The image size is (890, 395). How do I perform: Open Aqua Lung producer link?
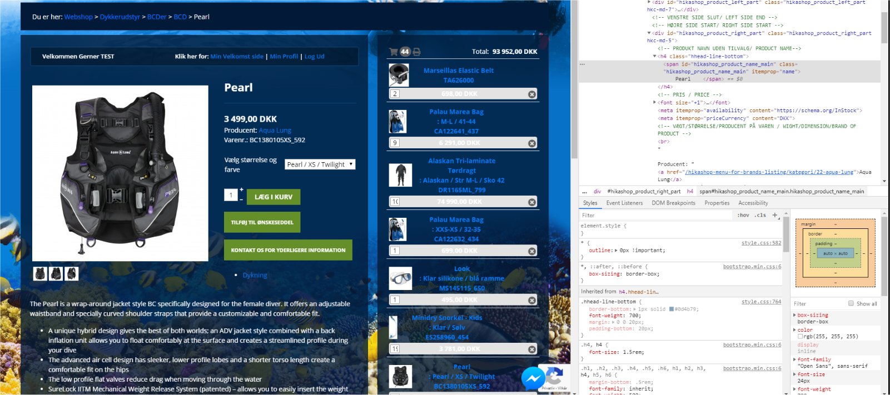pos(275,131)
